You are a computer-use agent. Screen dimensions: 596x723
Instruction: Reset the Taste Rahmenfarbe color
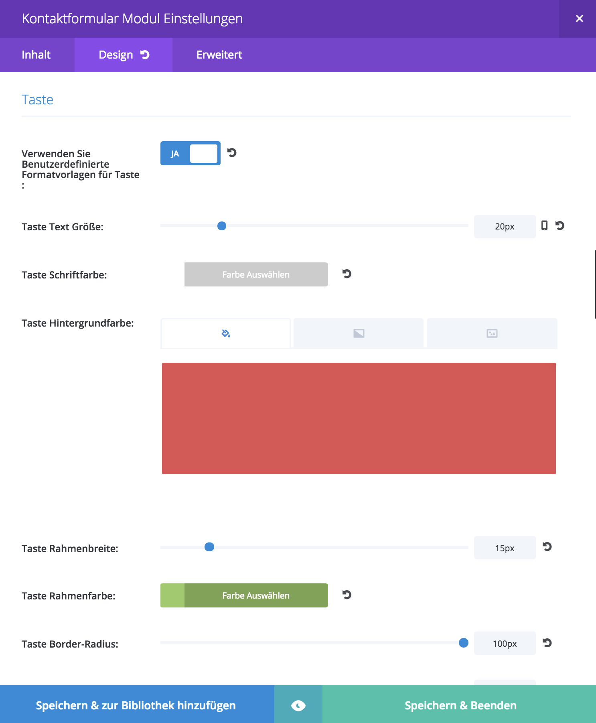coord(347,595)
